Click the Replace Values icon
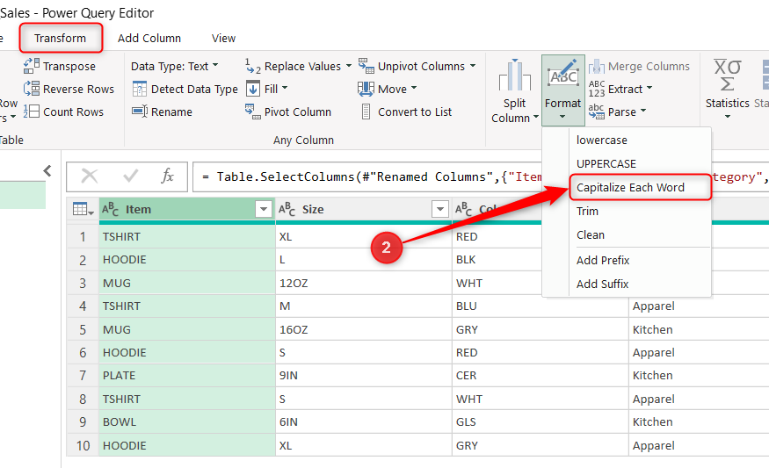The height and width of the screenshot is (468, 769). tap(252, 66)
